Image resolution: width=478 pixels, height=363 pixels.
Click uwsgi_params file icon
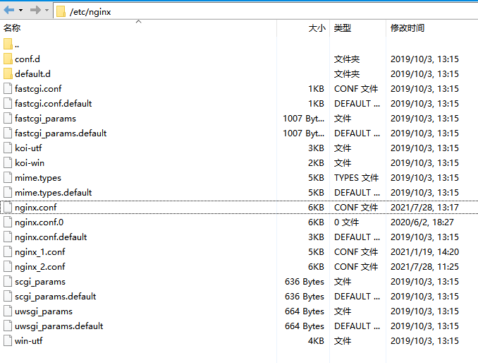[8, 311]
